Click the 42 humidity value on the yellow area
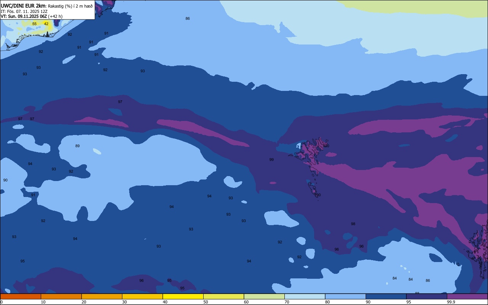 pos(46,24)
